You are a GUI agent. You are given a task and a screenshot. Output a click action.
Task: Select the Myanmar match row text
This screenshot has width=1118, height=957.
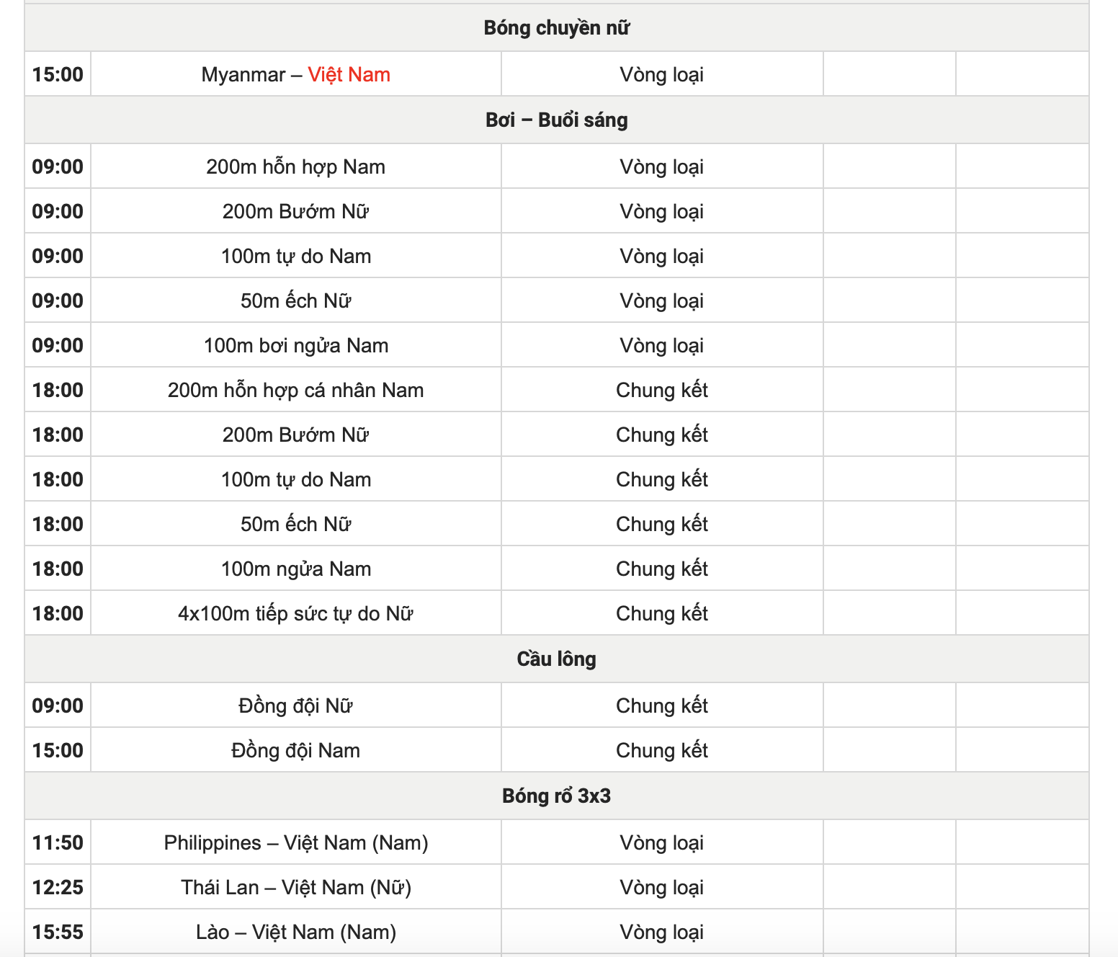click(243, 74)
